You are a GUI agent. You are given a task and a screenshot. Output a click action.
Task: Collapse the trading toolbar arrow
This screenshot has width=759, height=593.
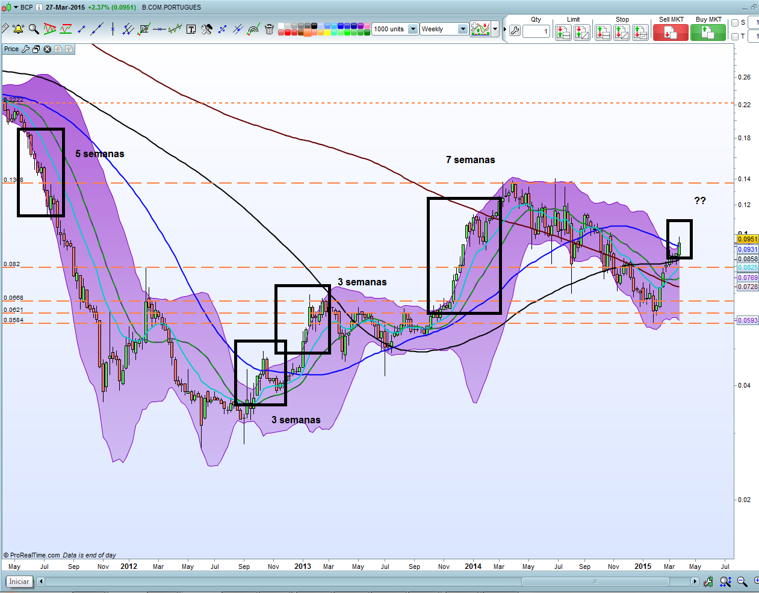[504, 29]
